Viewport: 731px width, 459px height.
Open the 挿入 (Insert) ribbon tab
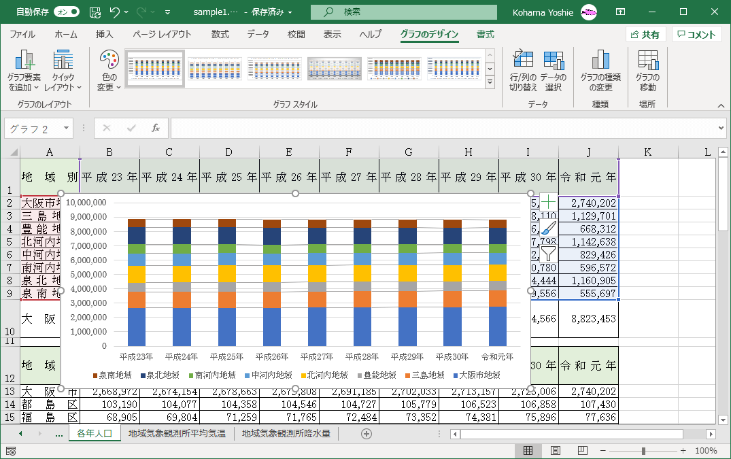[104, 35]
